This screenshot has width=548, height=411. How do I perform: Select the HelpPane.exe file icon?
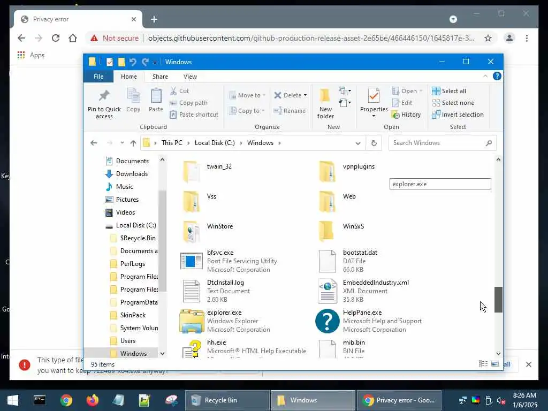pos(327,321)
